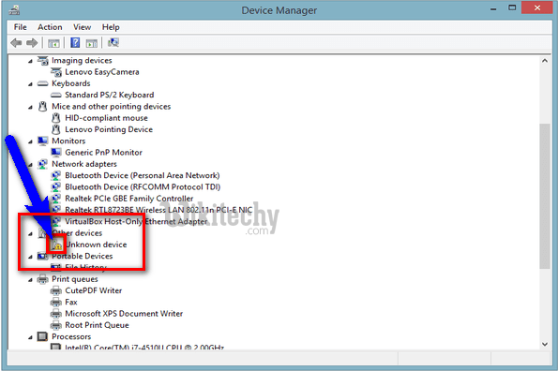The image size is (558, 371).
Task: Click Scan for hardware changes icon
Action: point(113,43)
